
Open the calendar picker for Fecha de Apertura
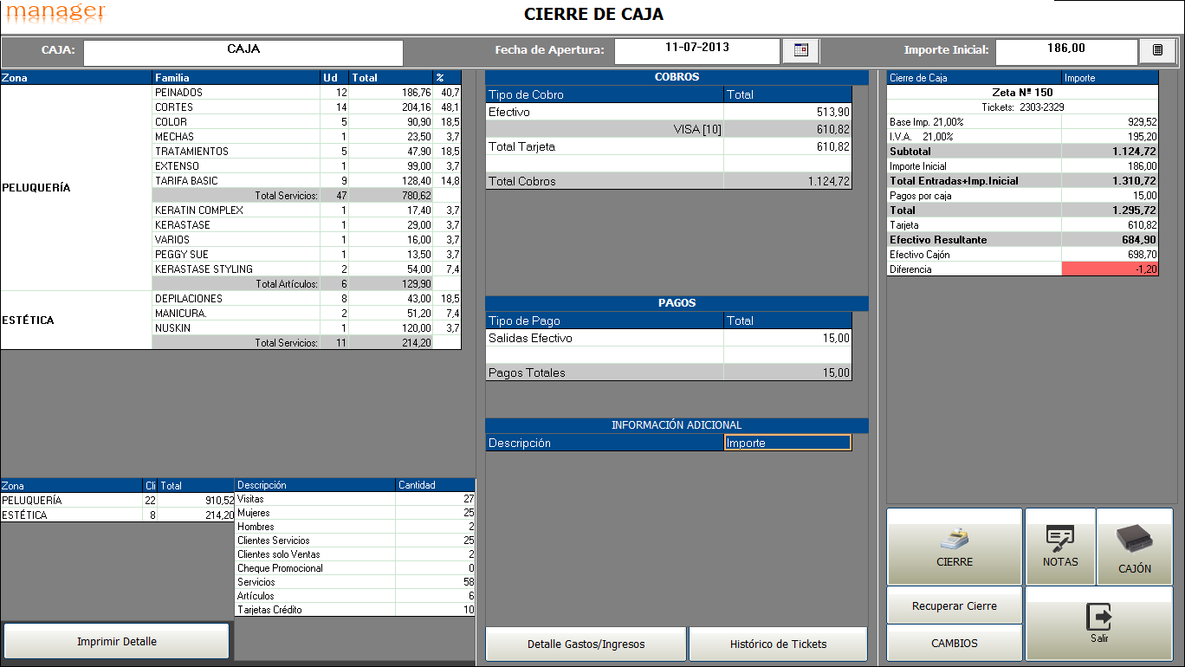[x=800, y=51]
